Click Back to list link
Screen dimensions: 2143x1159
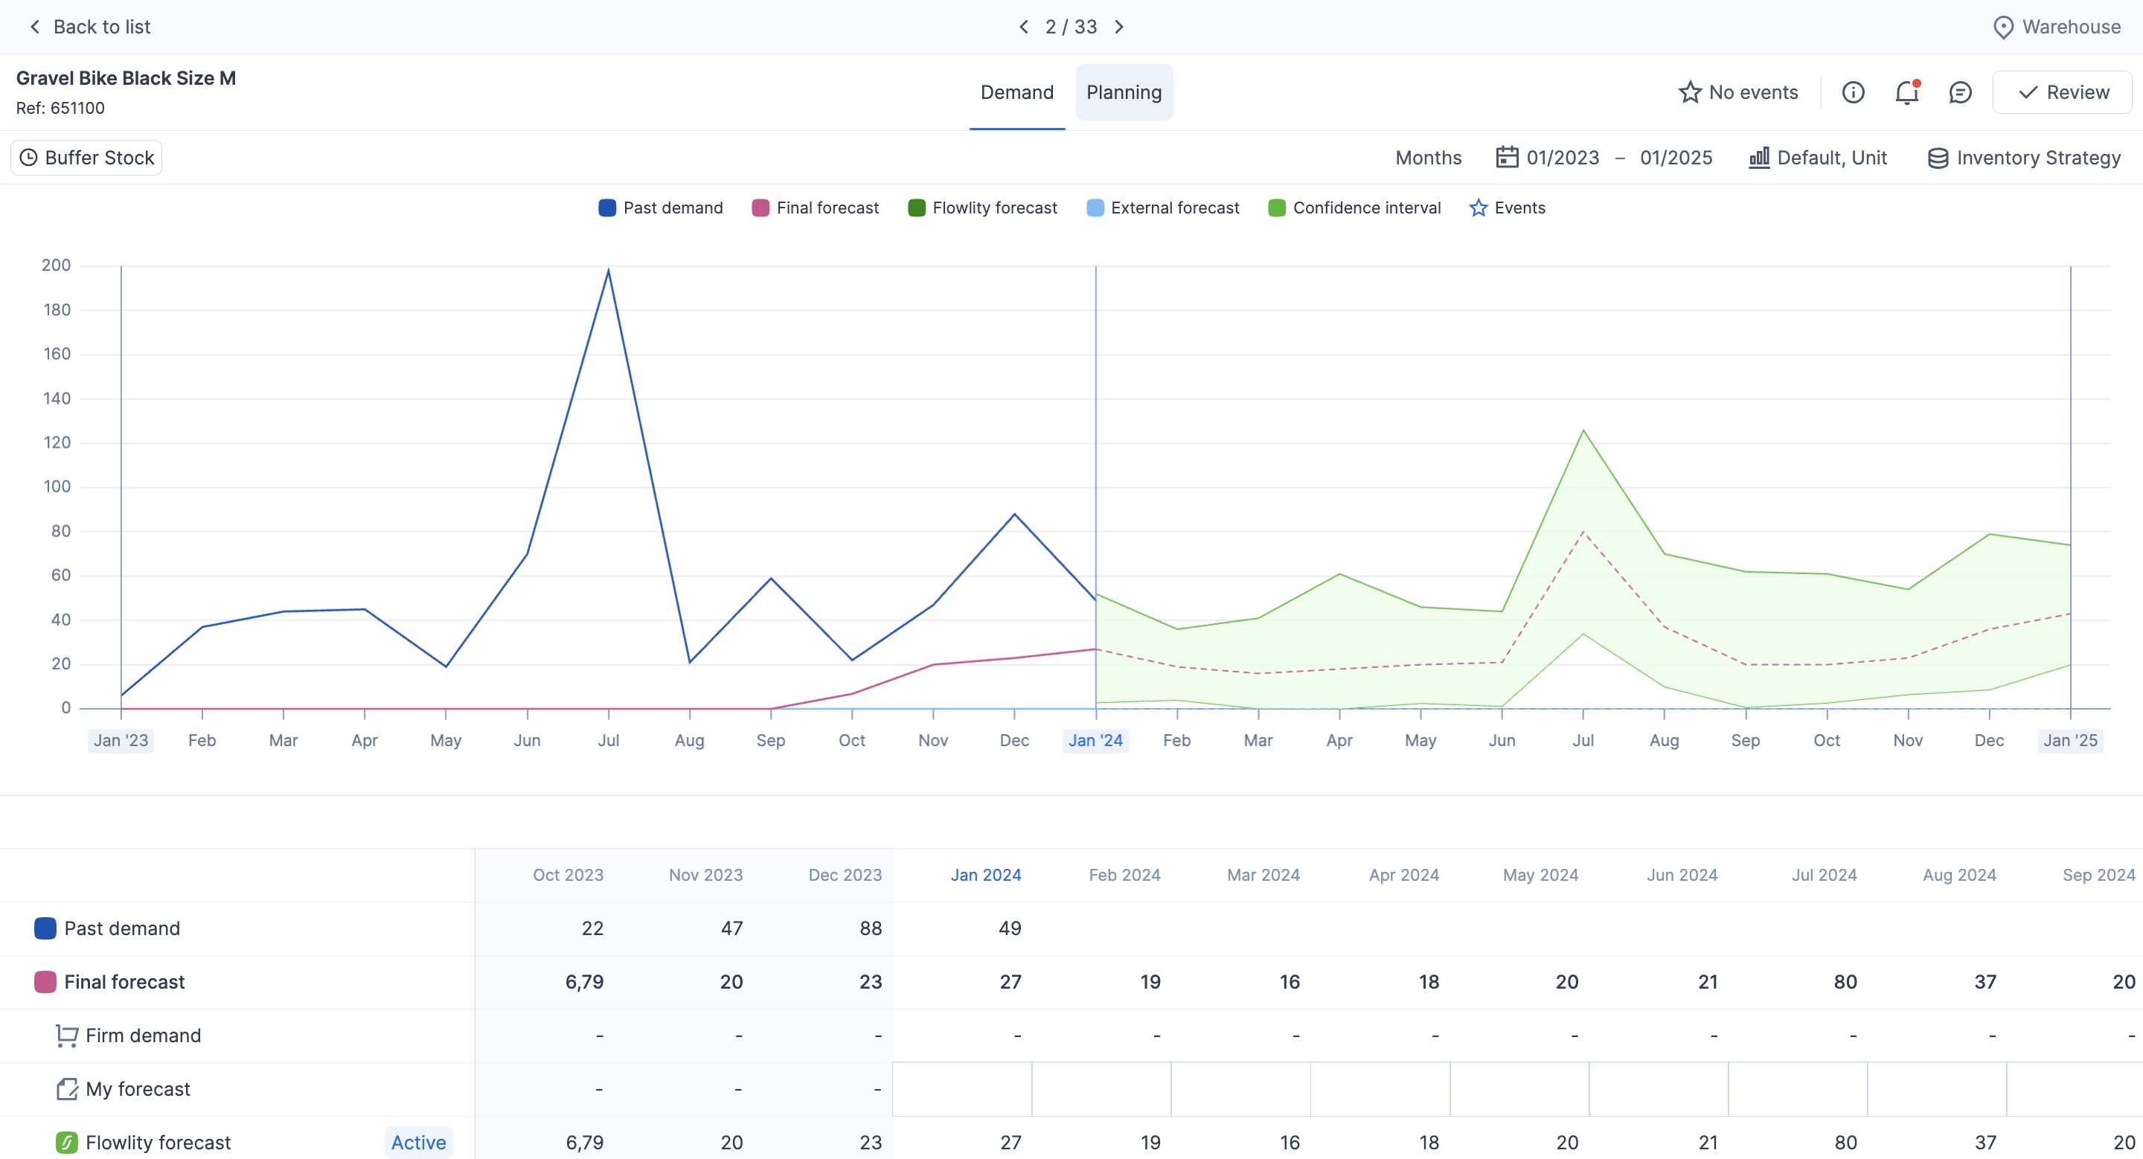click(90, 28)
